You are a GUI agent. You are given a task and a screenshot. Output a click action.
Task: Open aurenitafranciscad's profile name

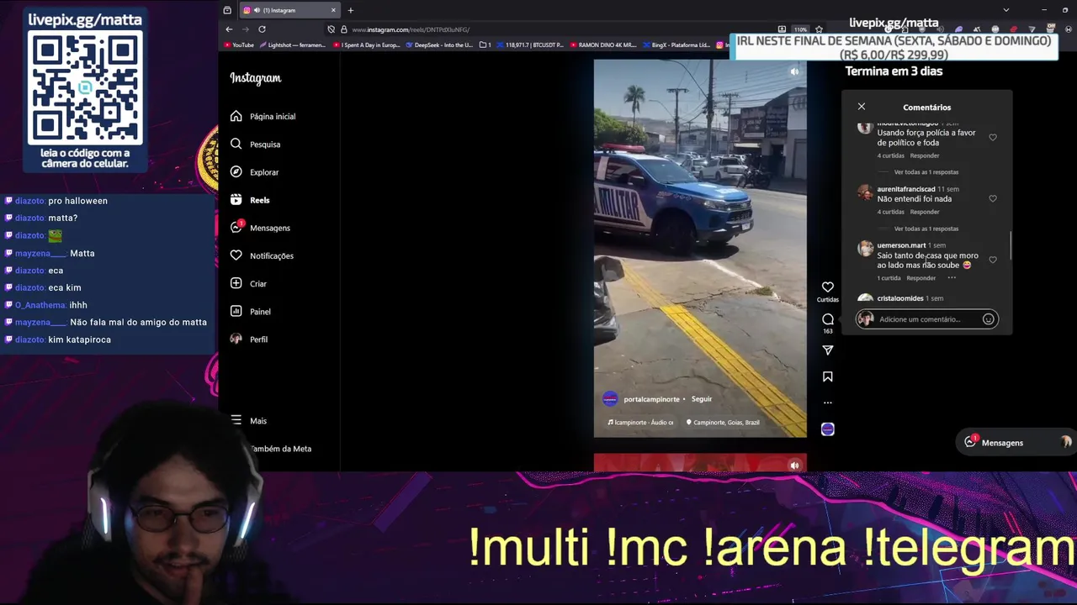point(906,189)
